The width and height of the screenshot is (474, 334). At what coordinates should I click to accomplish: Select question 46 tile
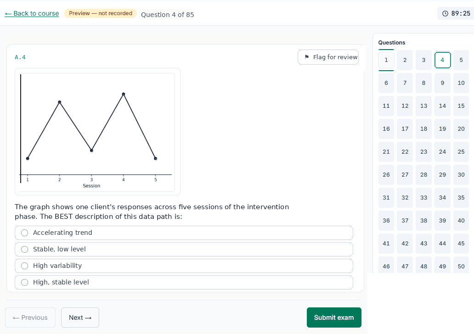[x=386, y=265]
